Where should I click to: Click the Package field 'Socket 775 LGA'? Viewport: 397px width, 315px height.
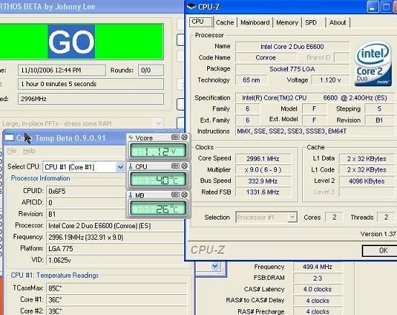tap(292, 69)
